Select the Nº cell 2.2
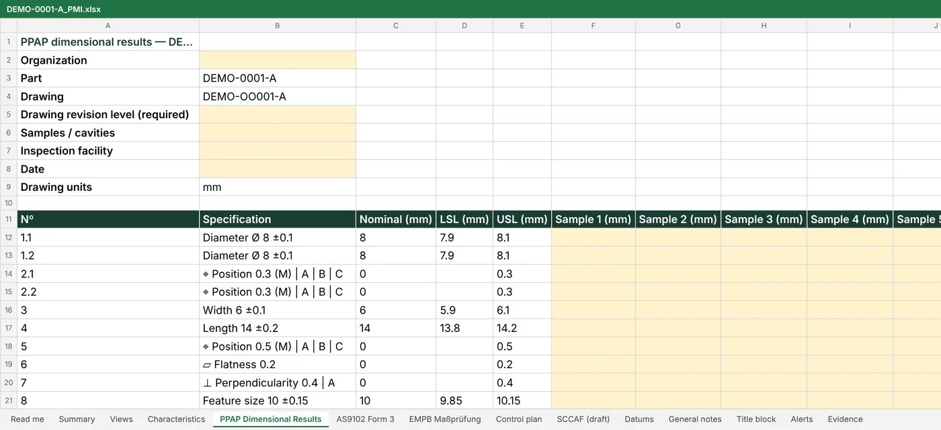The image size is (941, 430). (x=108, y=292)
